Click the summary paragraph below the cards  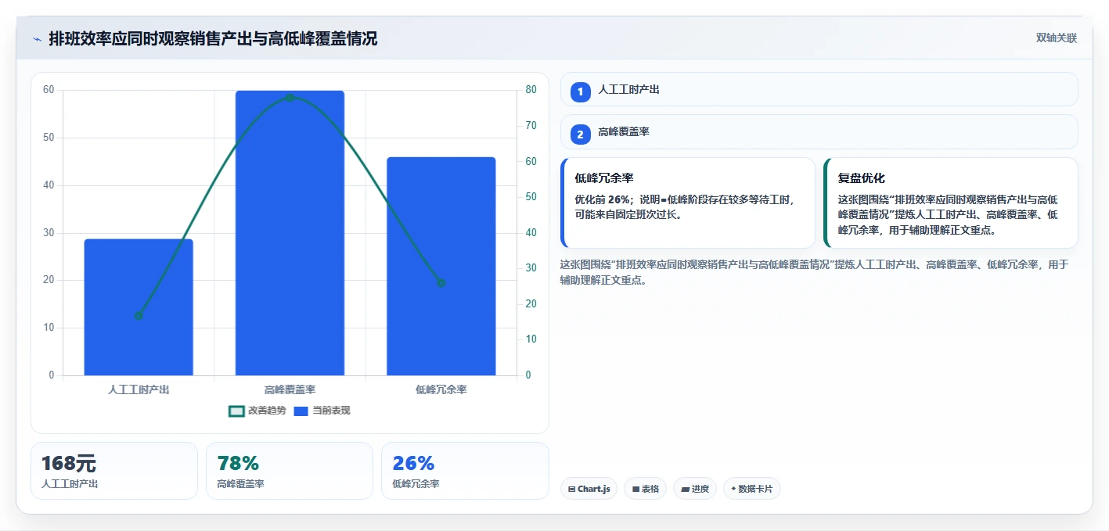coord(814,272)
